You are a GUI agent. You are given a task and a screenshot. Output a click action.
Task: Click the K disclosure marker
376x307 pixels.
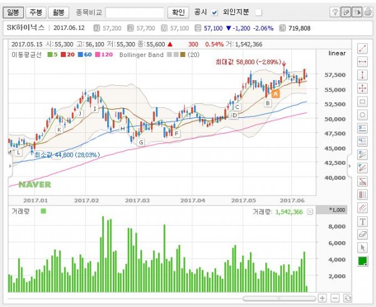(x=59, y=130)
